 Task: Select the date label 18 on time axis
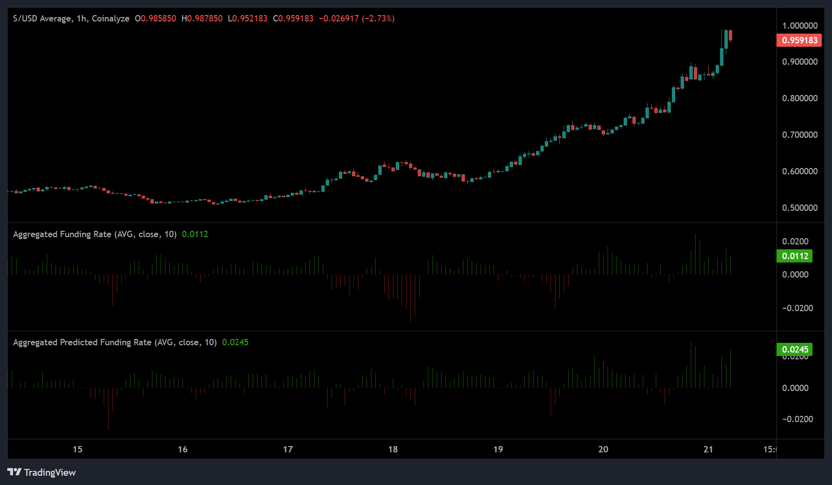[392, 449]
